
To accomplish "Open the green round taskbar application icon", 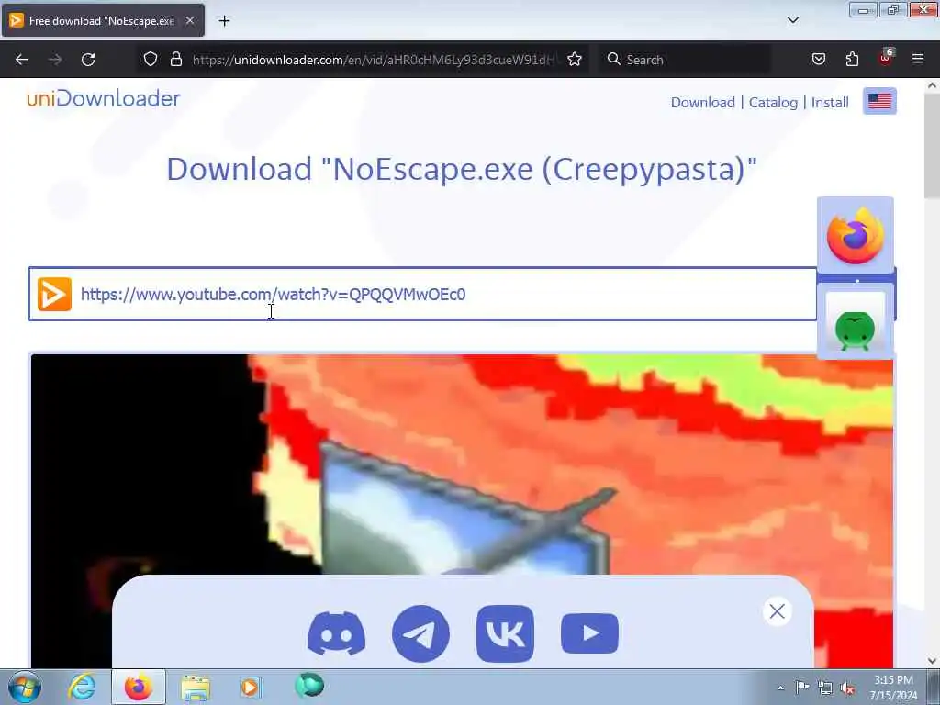I will click(x=309, y=686).
